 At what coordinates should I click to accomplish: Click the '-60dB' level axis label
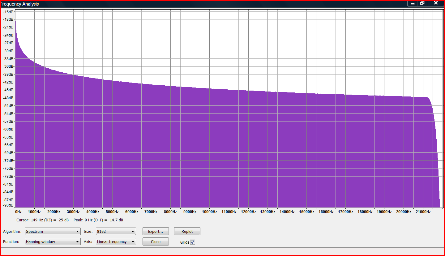coord(8,129)
